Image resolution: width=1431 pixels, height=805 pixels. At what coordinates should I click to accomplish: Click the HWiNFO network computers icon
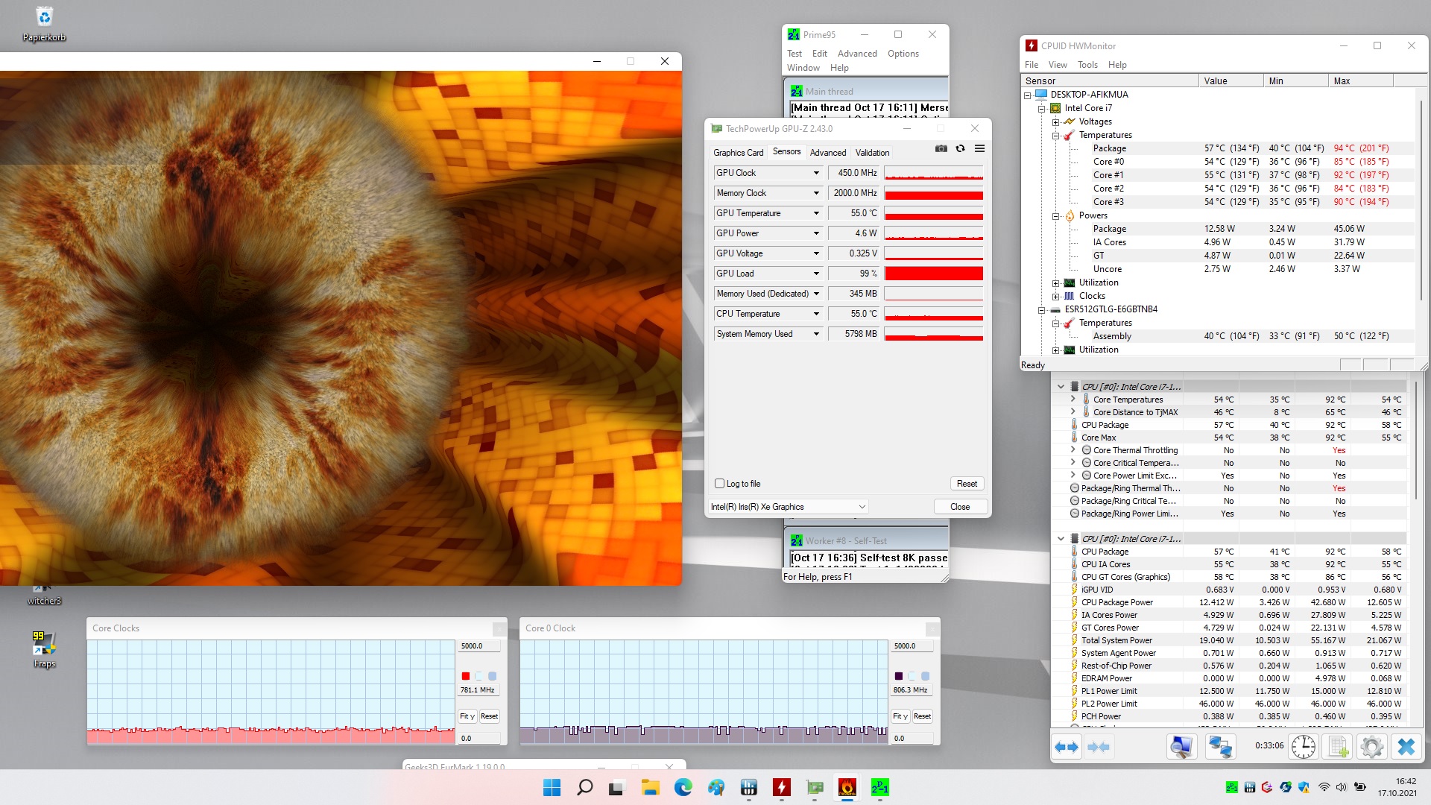pyautogui.click(x=1220, y=747)
